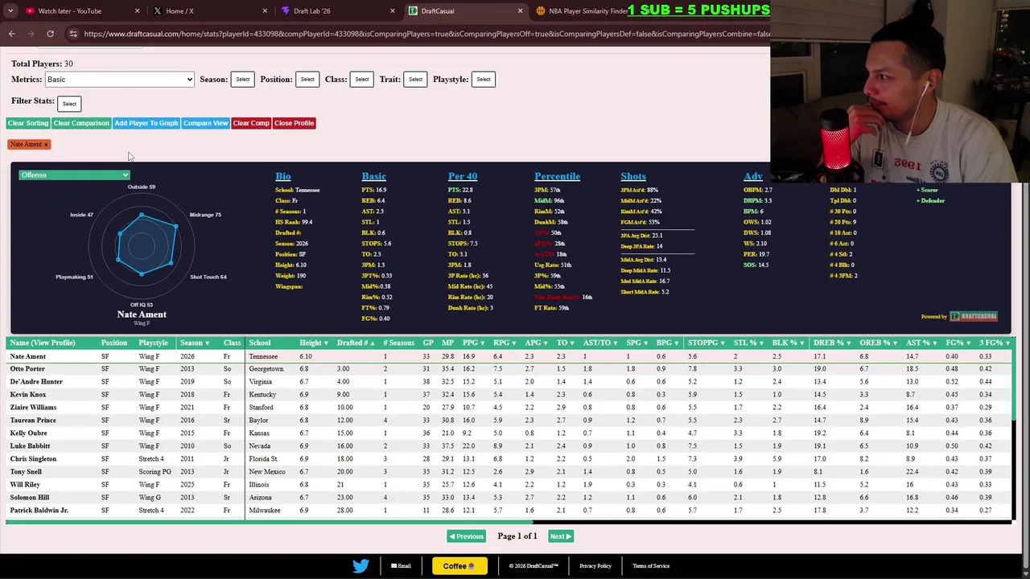
Task: Open the Terms of Service link
Action: pyautogui.click(x=651, y=566)
